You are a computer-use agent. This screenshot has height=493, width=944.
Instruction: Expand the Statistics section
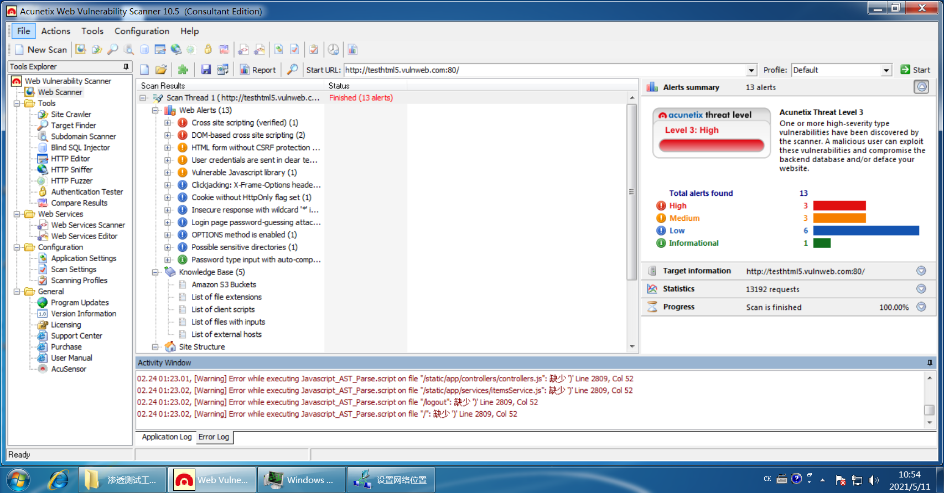point(921,289)
